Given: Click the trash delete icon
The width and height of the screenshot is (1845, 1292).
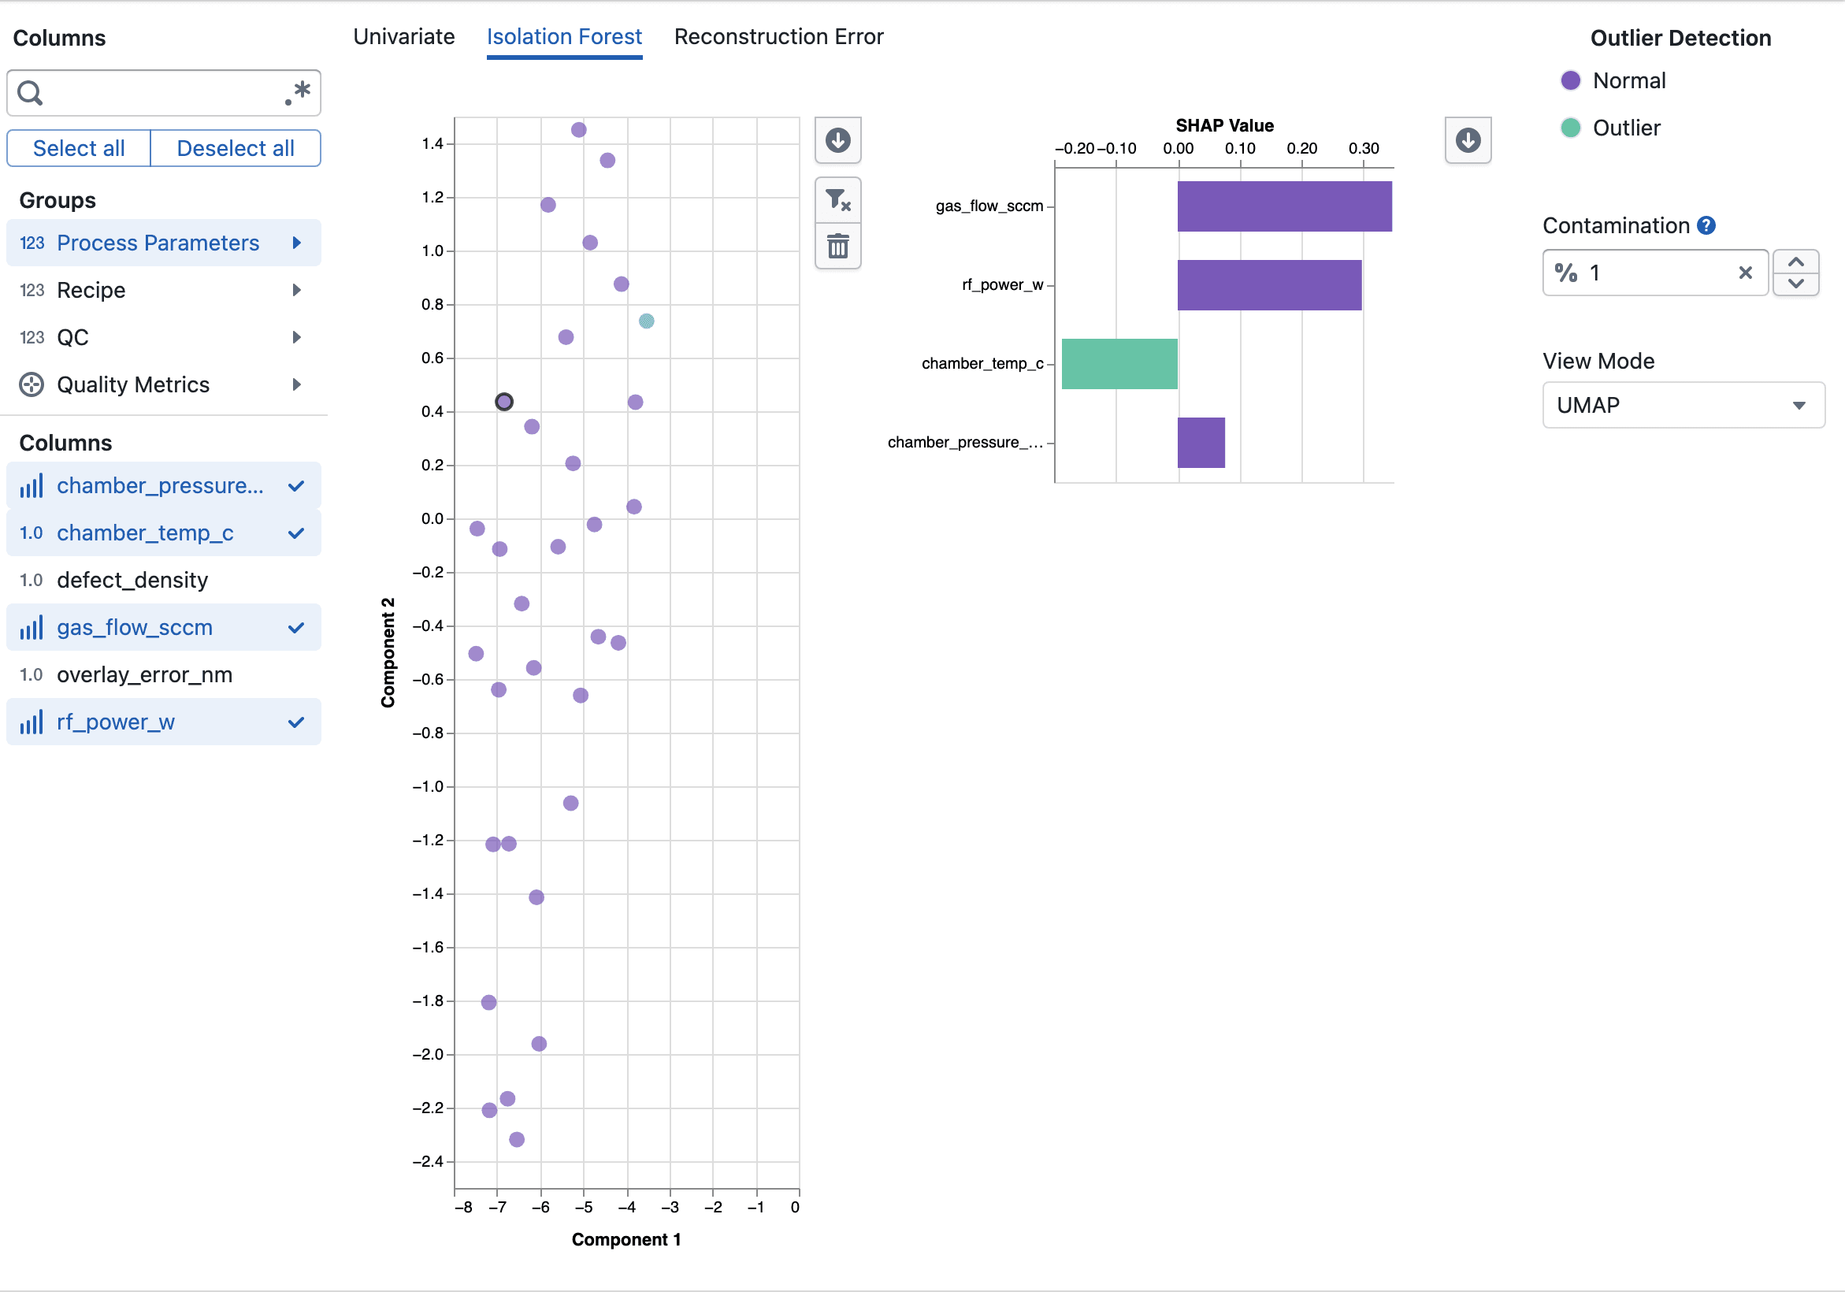Looking at the screenshot, I should click(837, 246).
